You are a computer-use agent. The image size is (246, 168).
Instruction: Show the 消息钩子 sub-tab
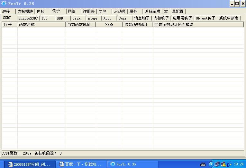click(142, 18)
